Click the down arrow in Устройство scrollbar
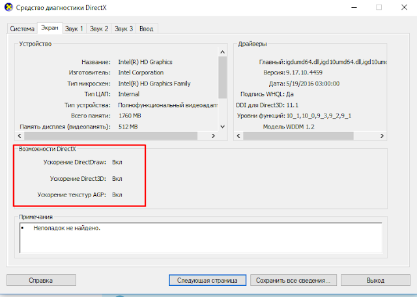417x297 pixels. [x=223, y=127]
